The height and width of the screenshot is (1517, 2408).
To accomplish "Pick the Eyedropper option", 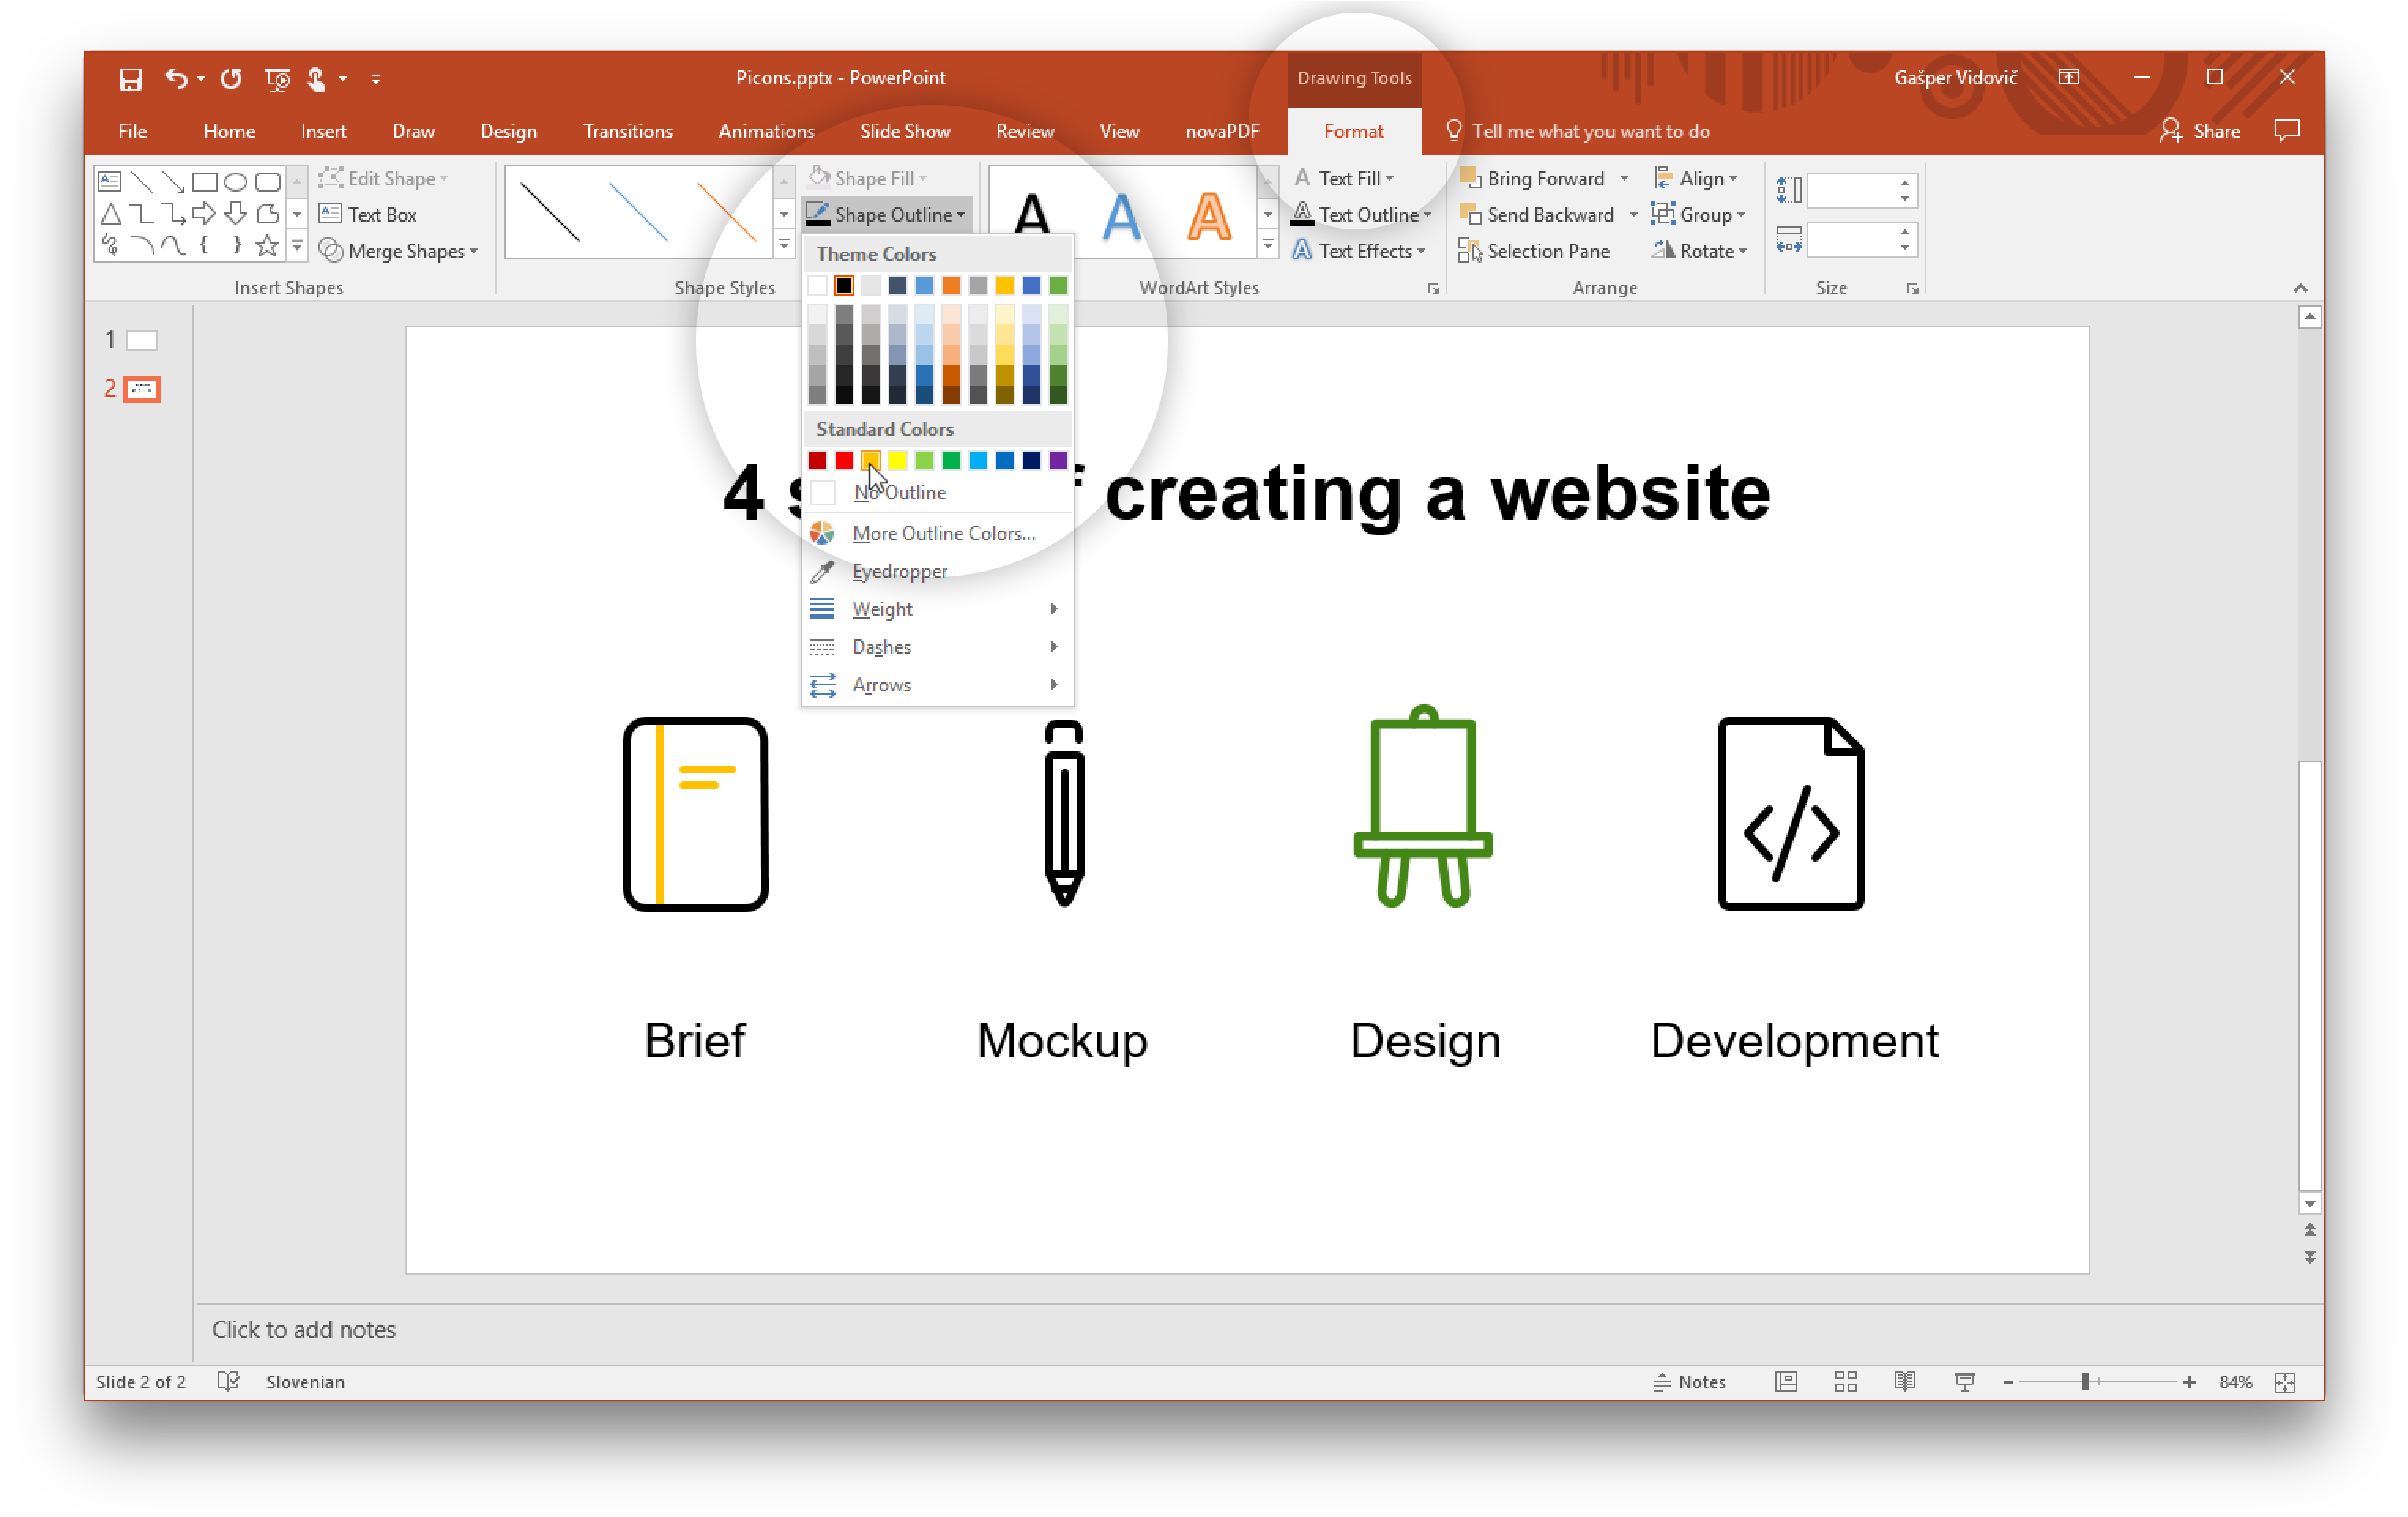I will 899,571.
